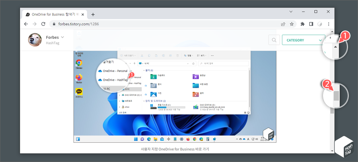Close the OneDrive for Business tab
Screen dimensions: 358x162
[83, 15]
